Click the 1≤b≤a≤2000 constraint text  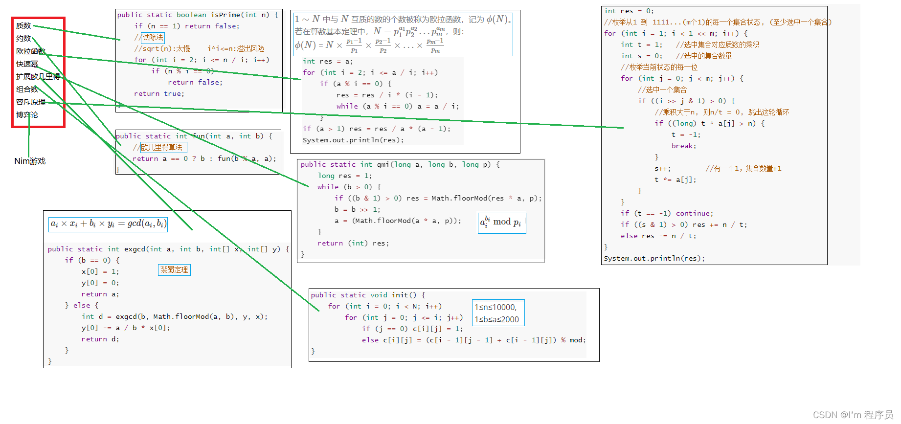[x=496, y=319]
